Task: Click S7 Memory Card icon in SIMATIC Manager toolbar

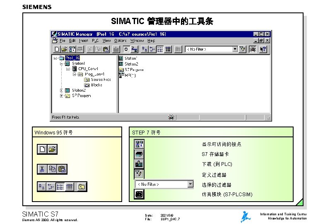Action: (x=80, y=49)
